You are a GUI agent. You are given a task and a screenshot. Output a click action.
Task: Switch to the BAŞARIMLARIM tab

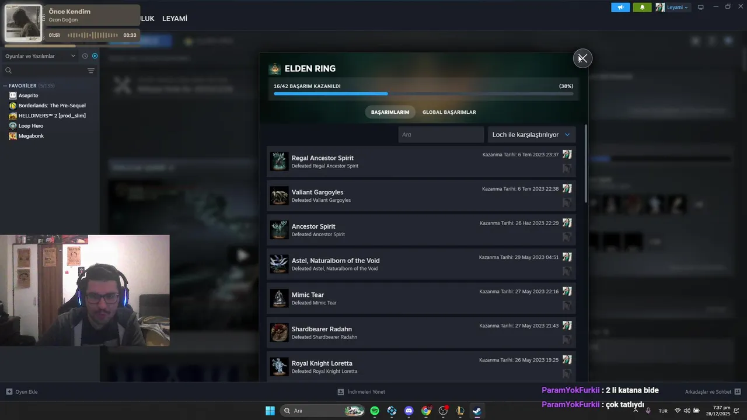(390, 112)
